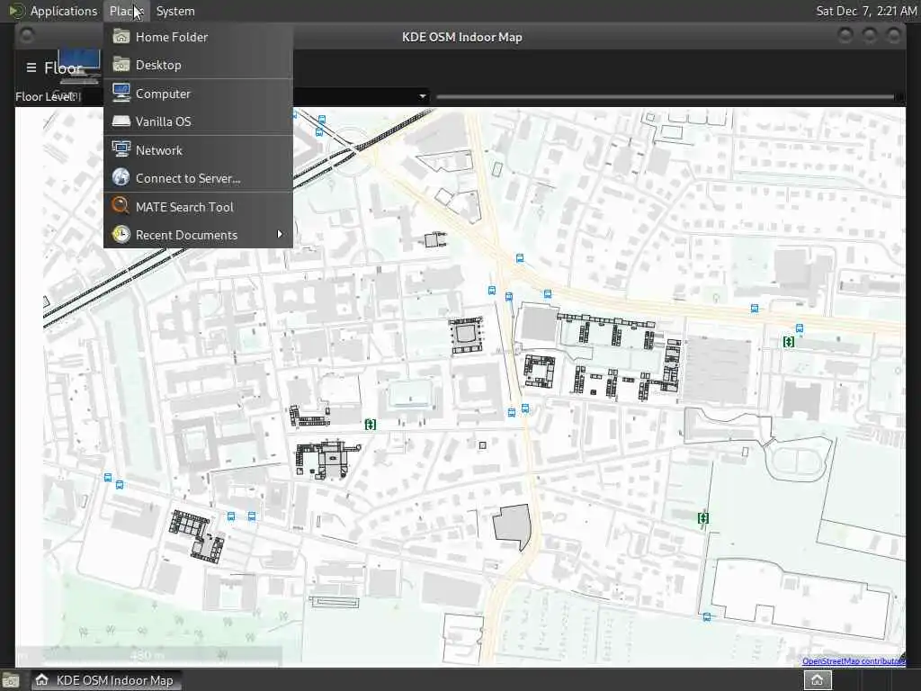
Task: Click green elevator marker beside small indoor-mapped building
Action: (x=370, y=425)
